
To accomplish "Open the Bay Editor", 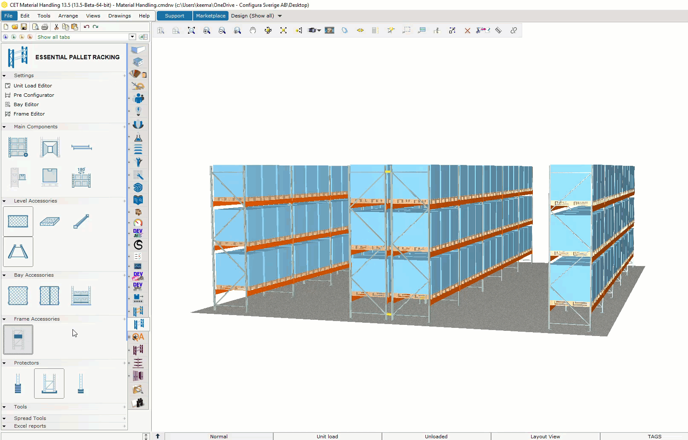I will click(26, 104).
